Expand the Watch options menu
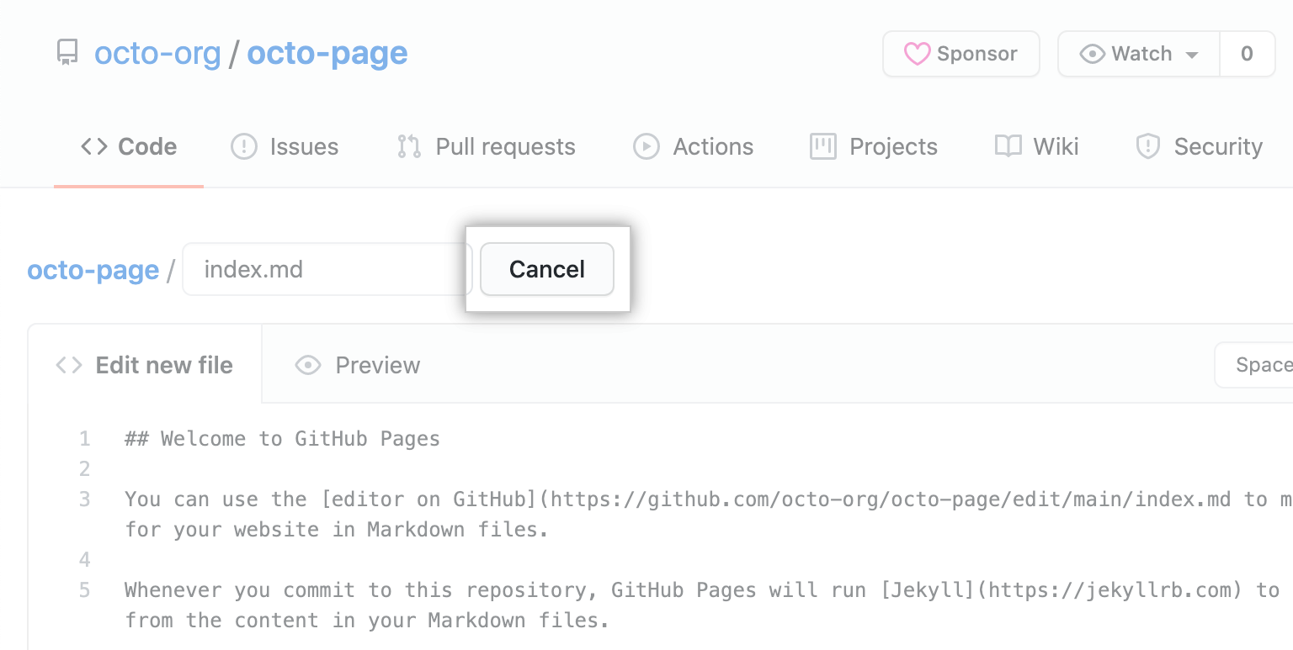This screenshot has width=1293, height=650. (x=1193, y=53)
